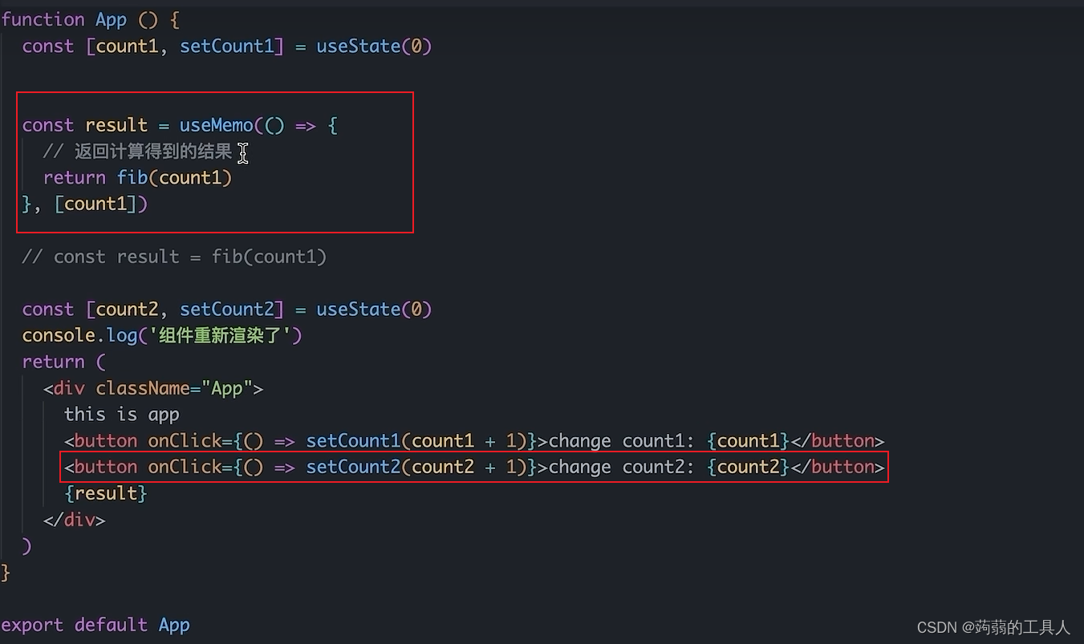Click the 'return (' line

click(x=64, y=362)
